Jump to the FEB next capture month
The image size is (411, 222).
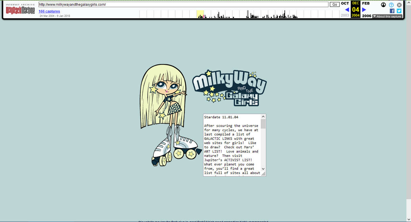coord(366,3)
